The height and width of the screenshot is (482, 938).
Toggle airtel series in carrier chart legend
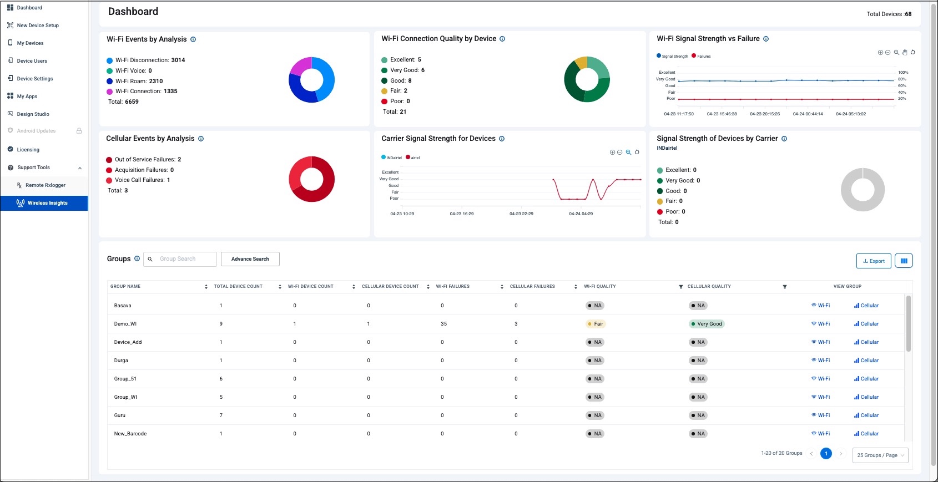click(412, 158)
